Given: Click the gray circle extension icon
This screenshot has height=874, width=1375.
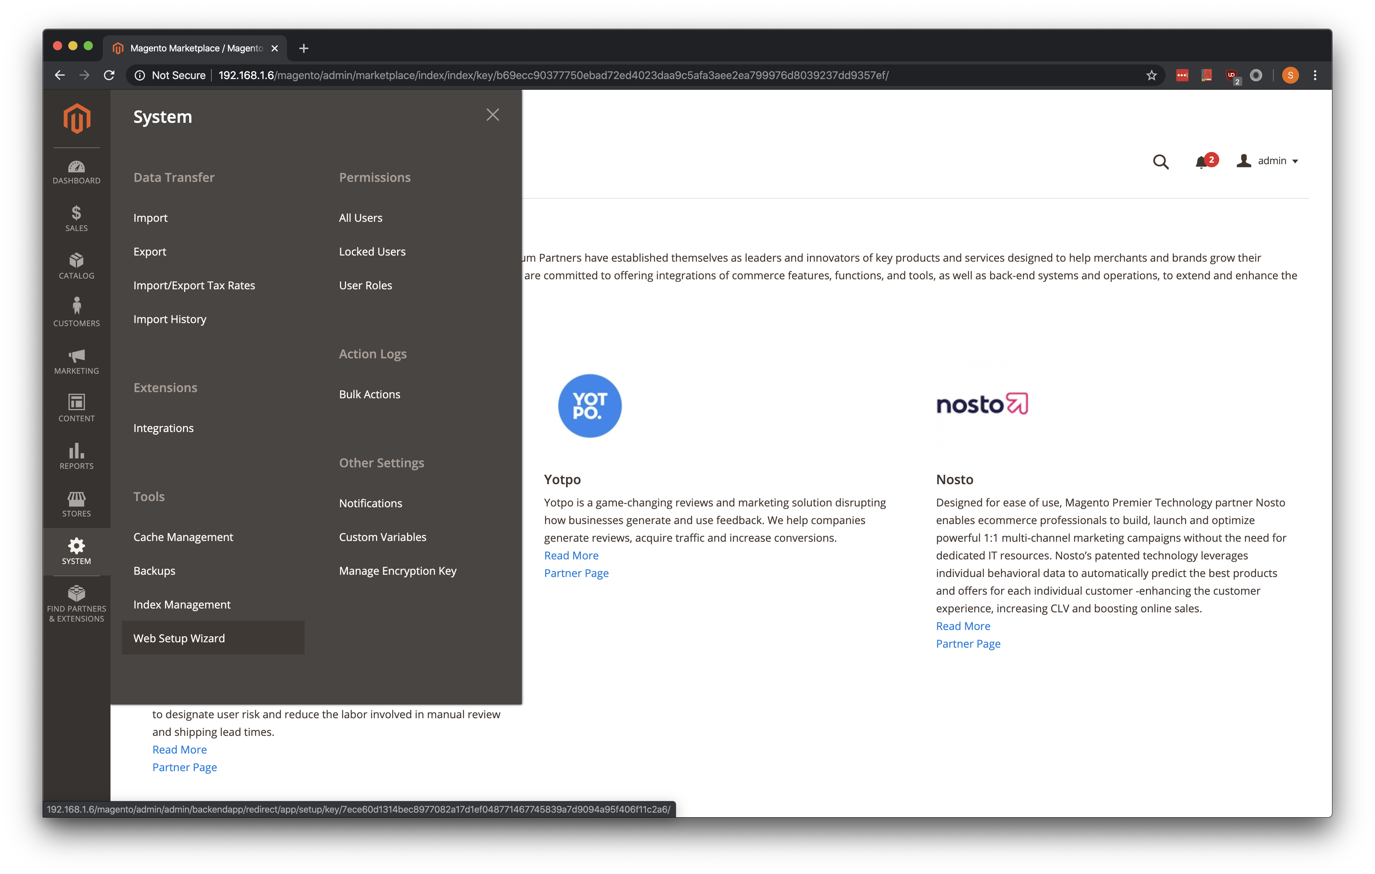Looking at the screenshot, I should (x=1256, y=75).
